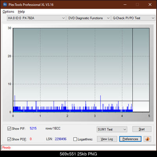Open the Options menu

coord(8,12)
